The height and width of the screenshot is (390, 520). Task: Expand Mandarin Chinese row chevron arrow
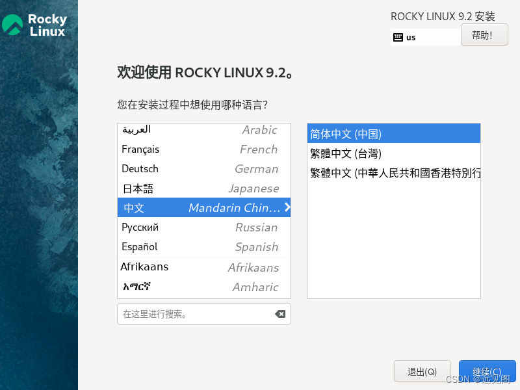pyautogui.click(x=287, y=207)
